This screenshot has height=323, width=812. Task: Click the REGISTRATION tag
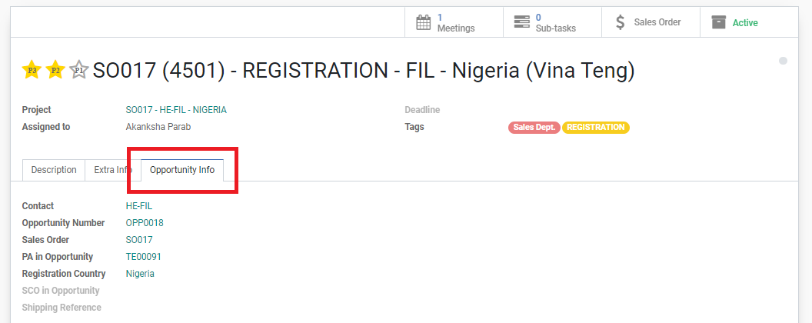pyautogui.click(x=595, y=128)
